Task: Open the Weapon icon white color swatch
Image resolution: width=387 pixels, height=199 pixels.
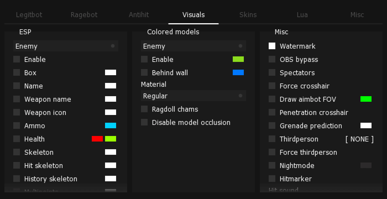Action: 111,112
